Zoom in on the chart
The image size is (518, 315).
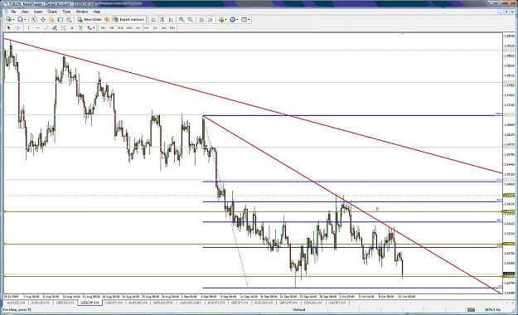pos(182,20)
